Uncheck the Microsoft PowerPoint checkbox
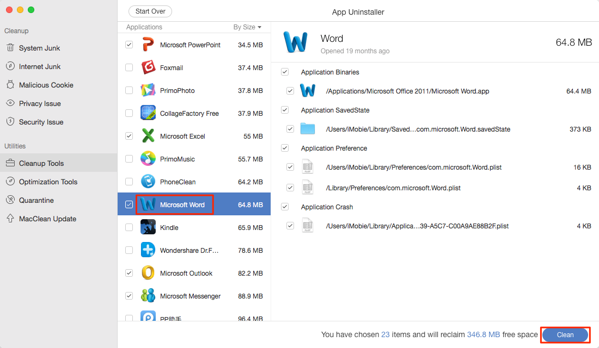 pyautogui.click(x=129, y=45)
